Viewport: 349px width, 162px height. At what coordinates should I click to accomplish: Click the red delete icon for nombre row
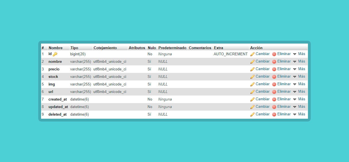tap(274, 62)
